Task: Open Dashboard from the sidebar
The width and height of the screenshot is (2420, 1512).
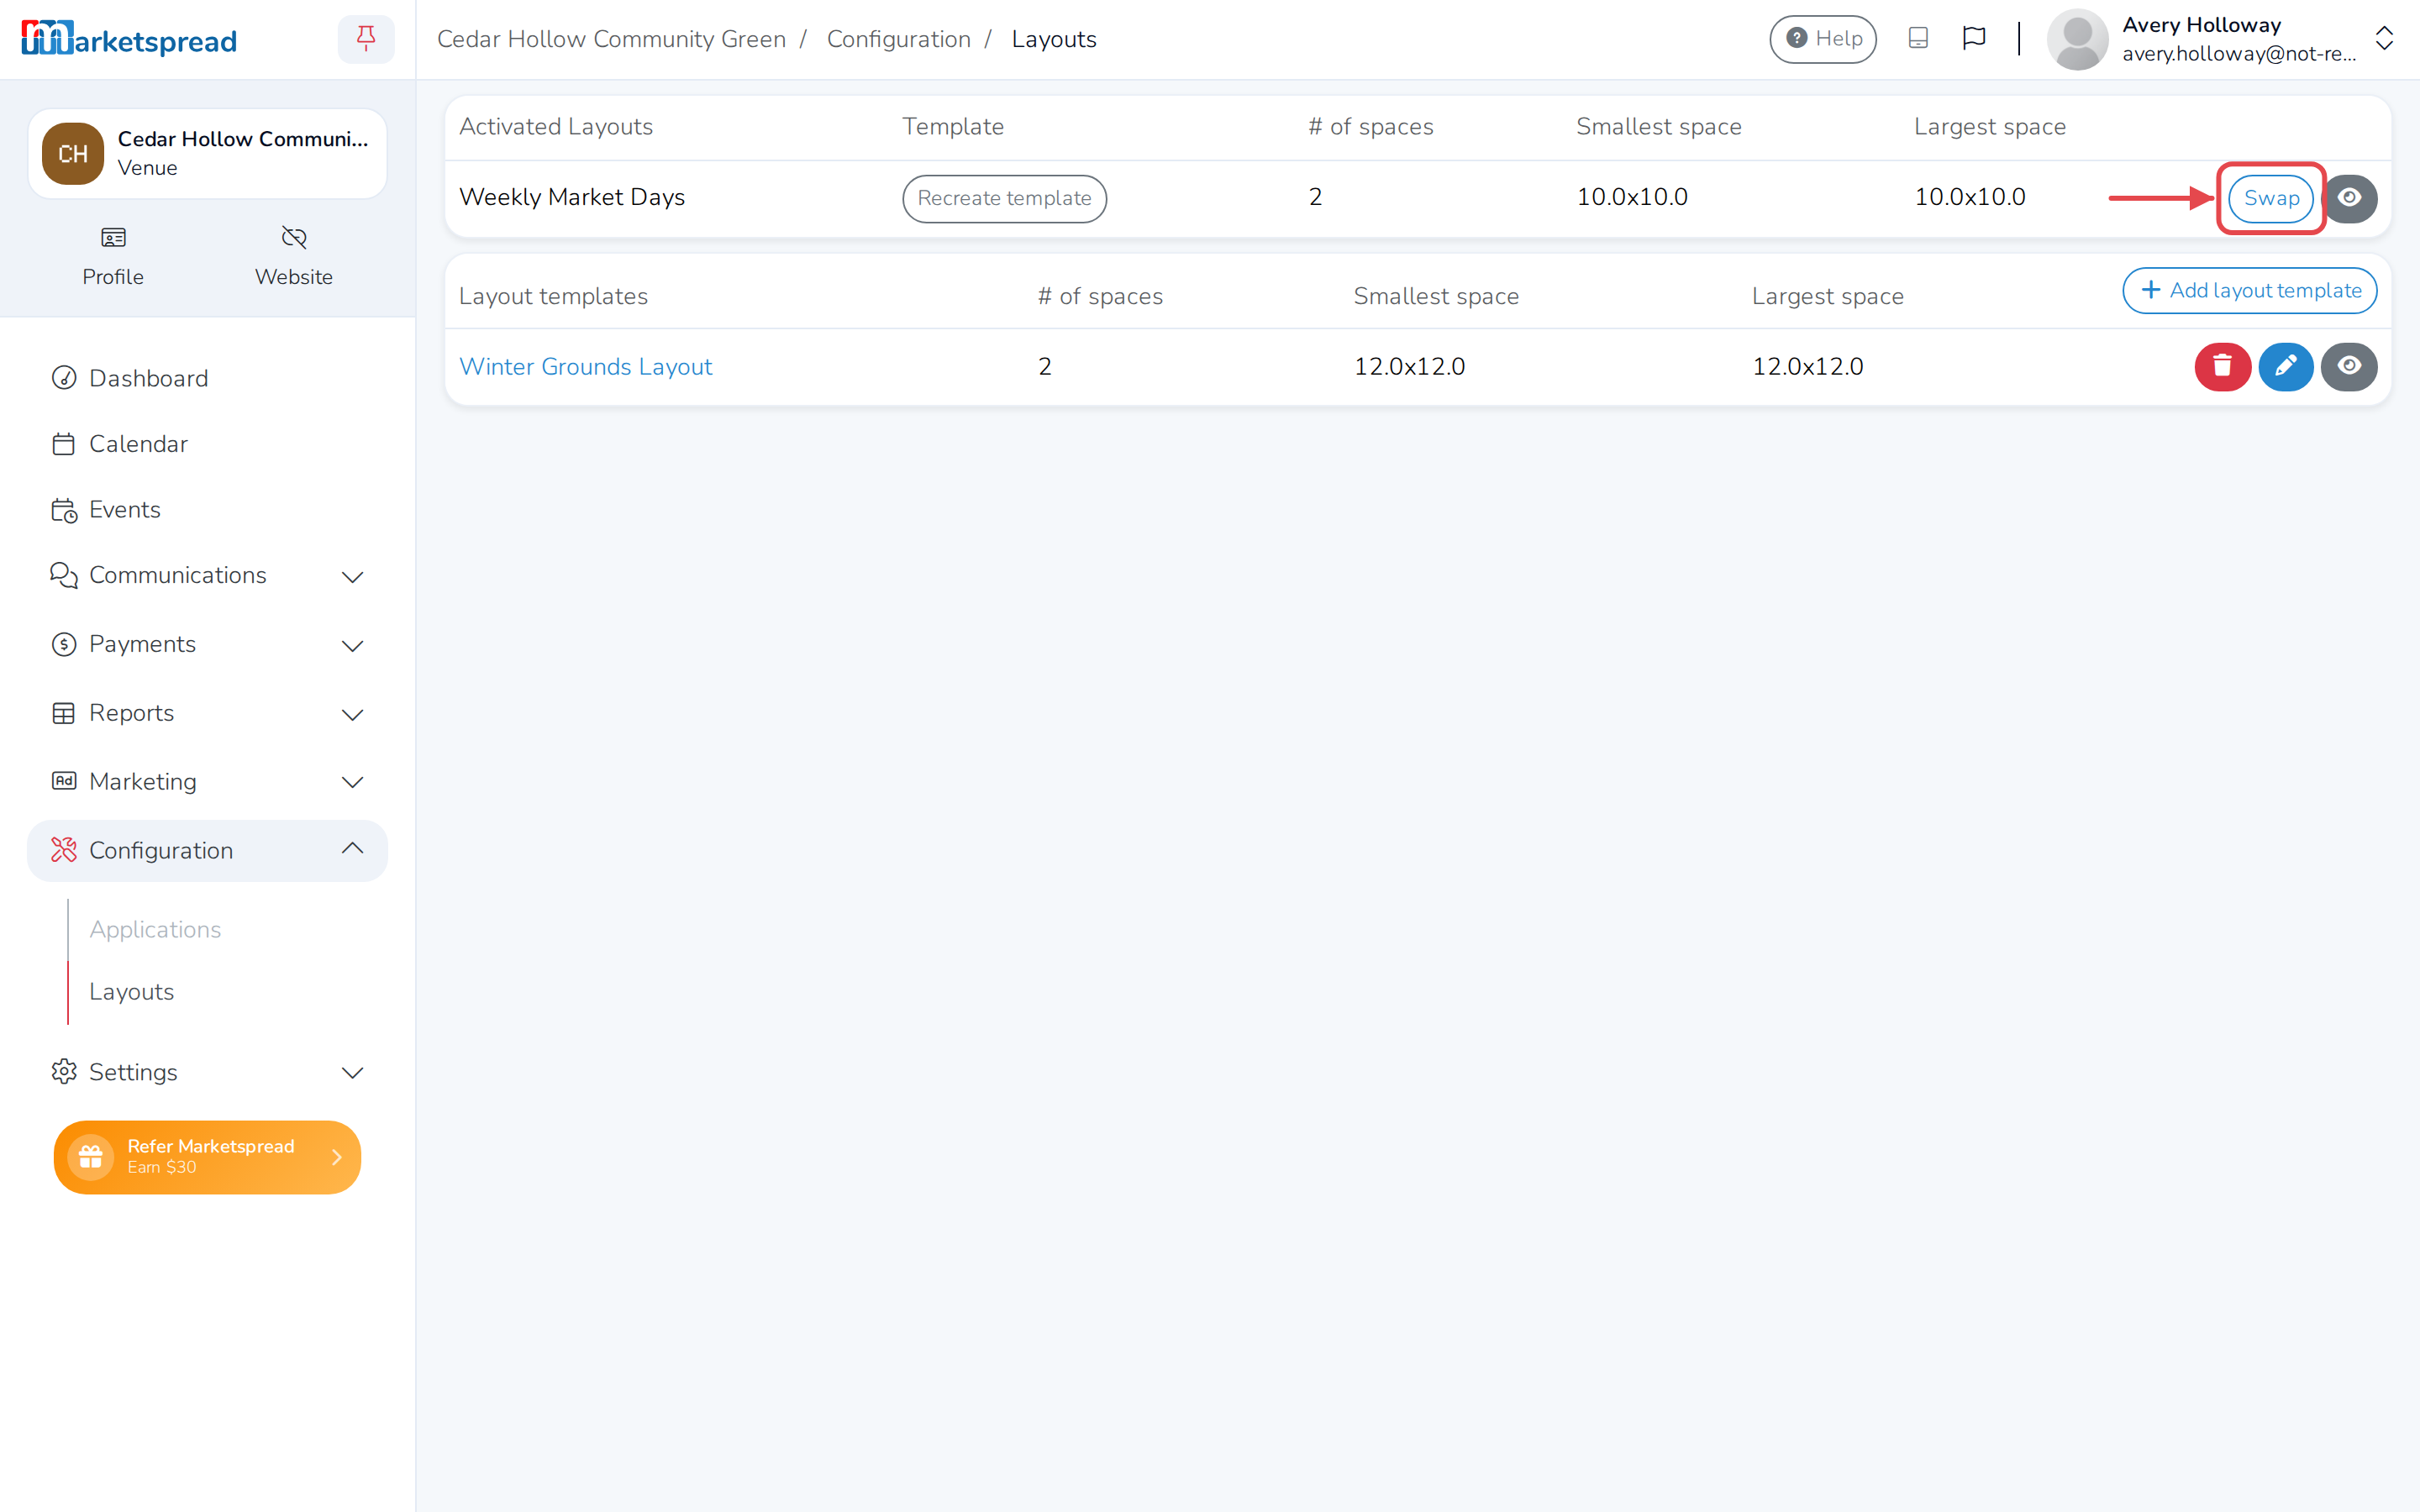Action: tap(207, 378)
